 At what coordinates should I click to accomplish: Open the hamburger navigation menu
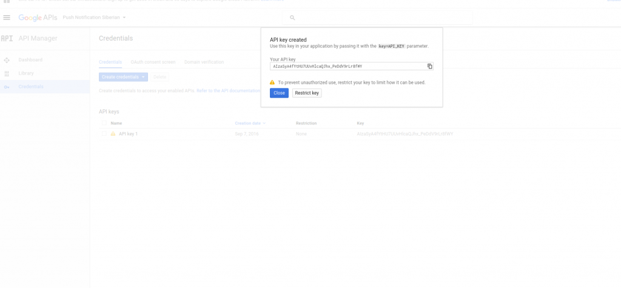click(7, 18)
